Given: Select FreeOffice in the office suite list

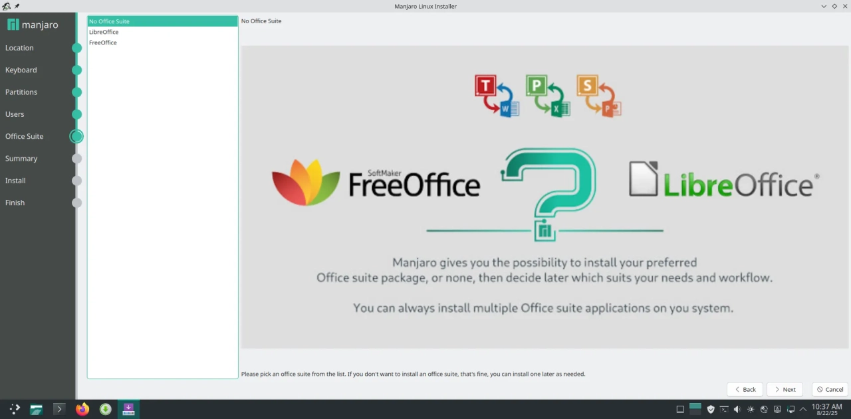Looking at the screenshot, I should click(103, 42).
